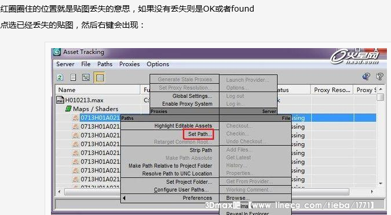Click the greyed Get Latest entry
This screenshot has height=215, width=391.
click(x=239, y=158)
